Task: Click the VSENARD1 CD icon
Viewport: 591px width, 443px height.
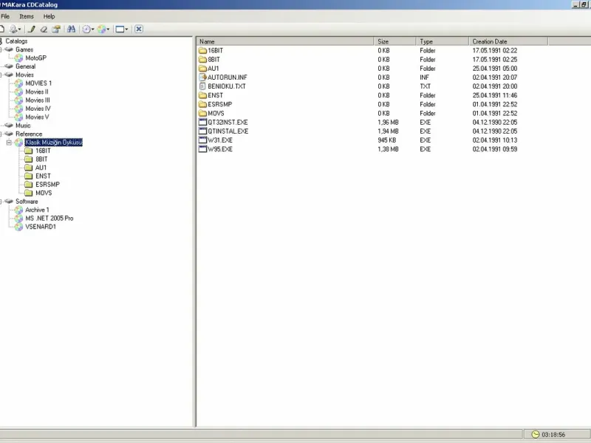Action: [x=18, y=227]
